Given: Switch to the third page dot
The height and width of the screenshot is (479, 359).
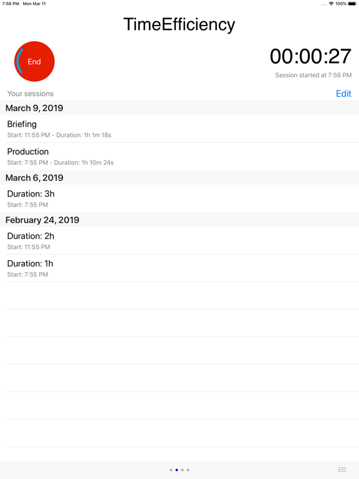Looking at the screenshot, I should [x=182, y=470].
